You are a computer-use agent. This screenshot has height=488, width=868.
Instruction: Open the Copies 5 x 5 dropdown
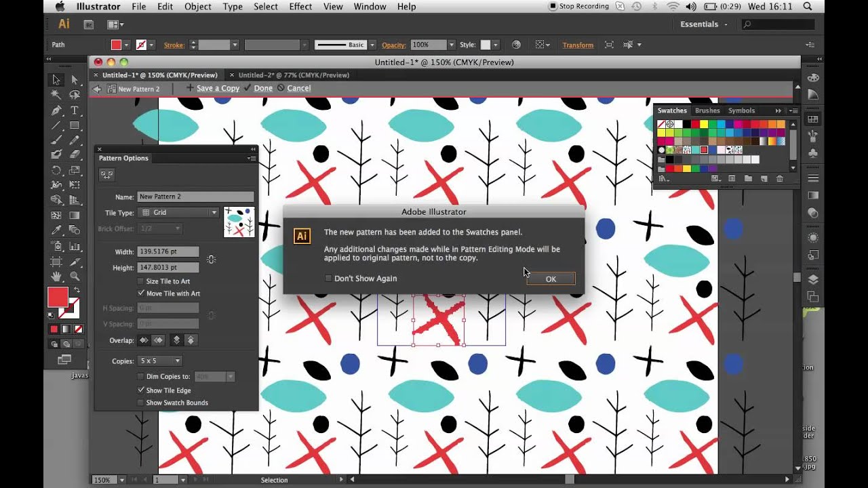tap(160, 361)
